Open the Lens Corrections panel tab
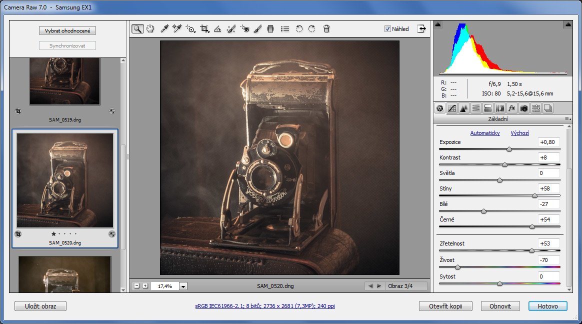 (x=500, y=108)
